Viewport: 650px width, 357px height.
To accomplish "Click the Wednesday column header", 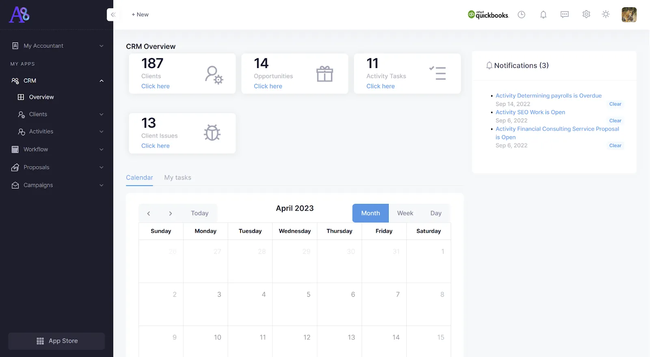I will [x=295, y=231].
